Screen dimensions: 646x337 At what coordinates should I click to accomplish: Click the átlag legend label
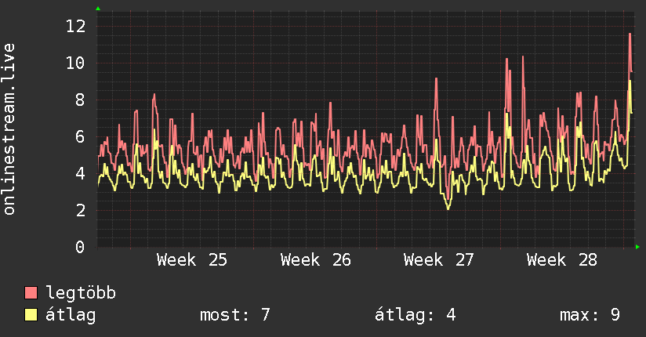pos(71,315)
